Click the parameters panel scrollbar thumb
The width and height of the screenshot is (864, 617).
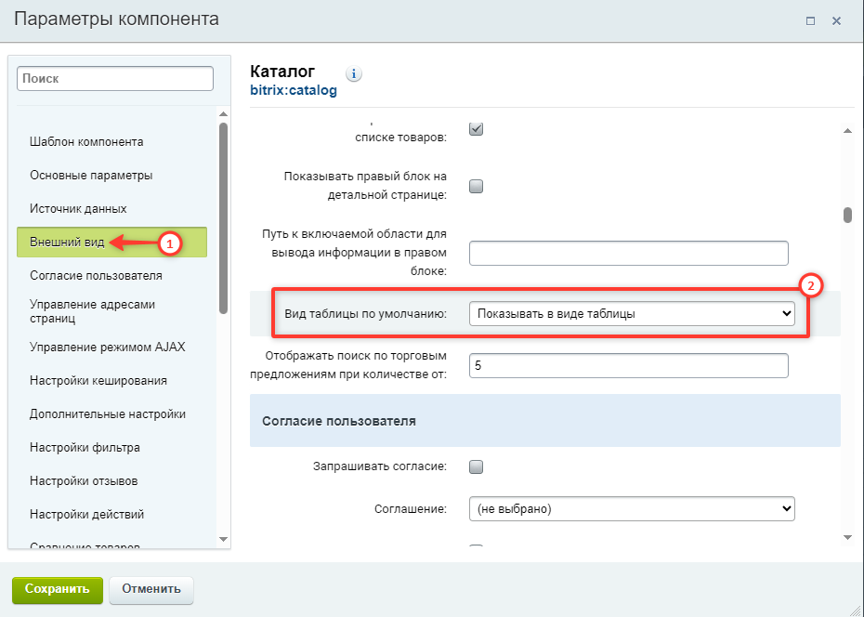click(847, 215)
